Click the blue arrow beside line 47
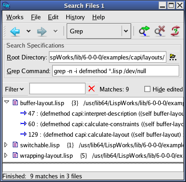The image size is (186, 182). [23, 113]
